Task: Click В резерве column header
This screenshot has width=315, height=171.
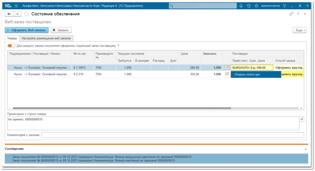Action: [x=142, y=61]
